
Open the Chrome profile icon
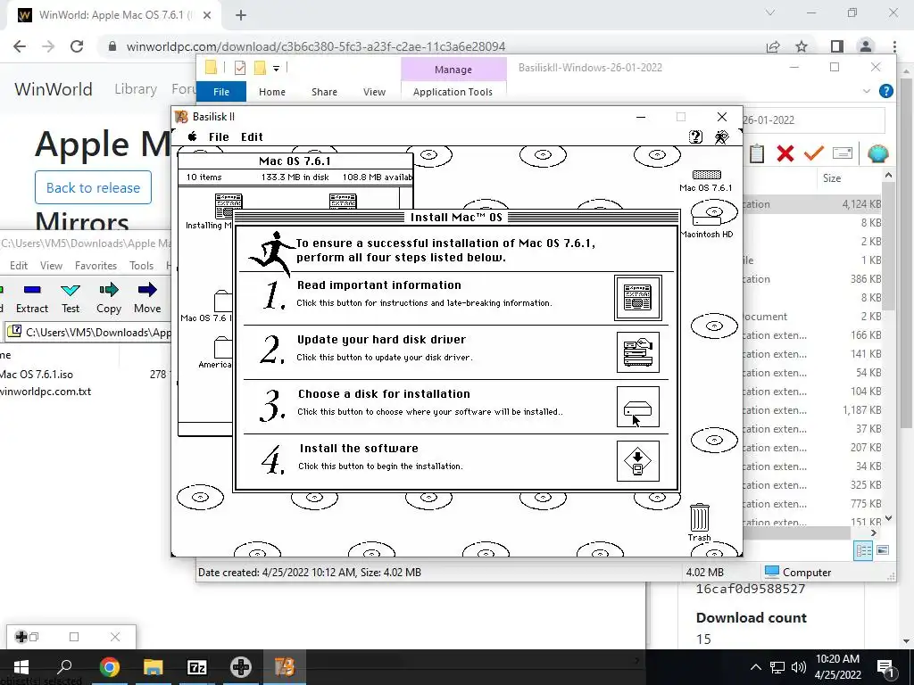click(x=866, y=46)
